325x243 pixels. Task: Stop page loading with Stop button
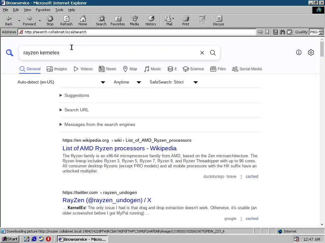50,21
